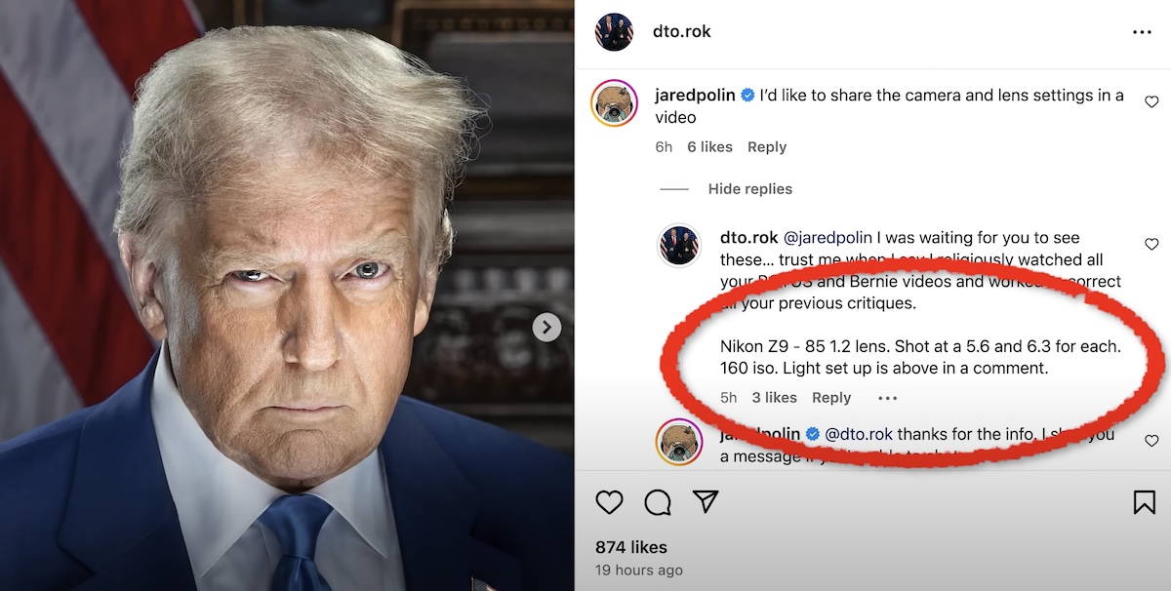
Task: Reply to jaredpolin's comment
Action: [x=767, y=146]
